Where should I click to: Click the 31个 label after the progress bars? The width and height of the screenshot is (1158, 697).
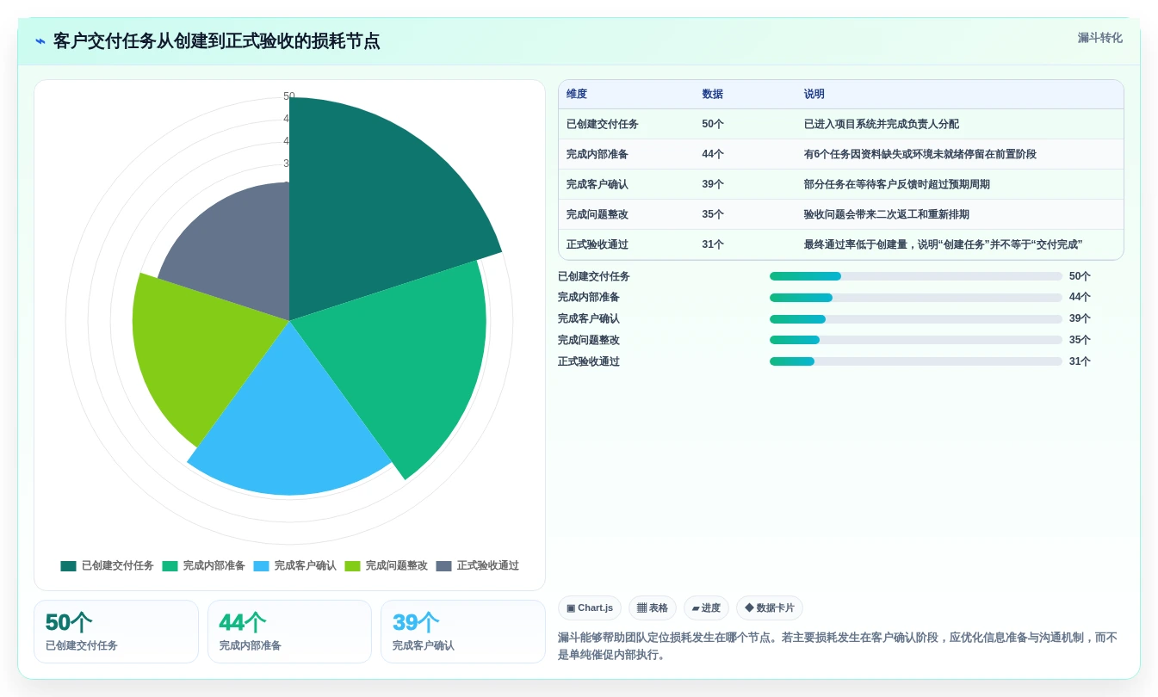pos(1080,361)
